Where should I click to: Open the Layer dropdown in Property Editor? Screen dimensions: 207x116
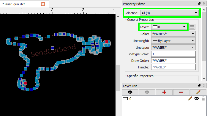pyautogui.click(x=169, y=27)
